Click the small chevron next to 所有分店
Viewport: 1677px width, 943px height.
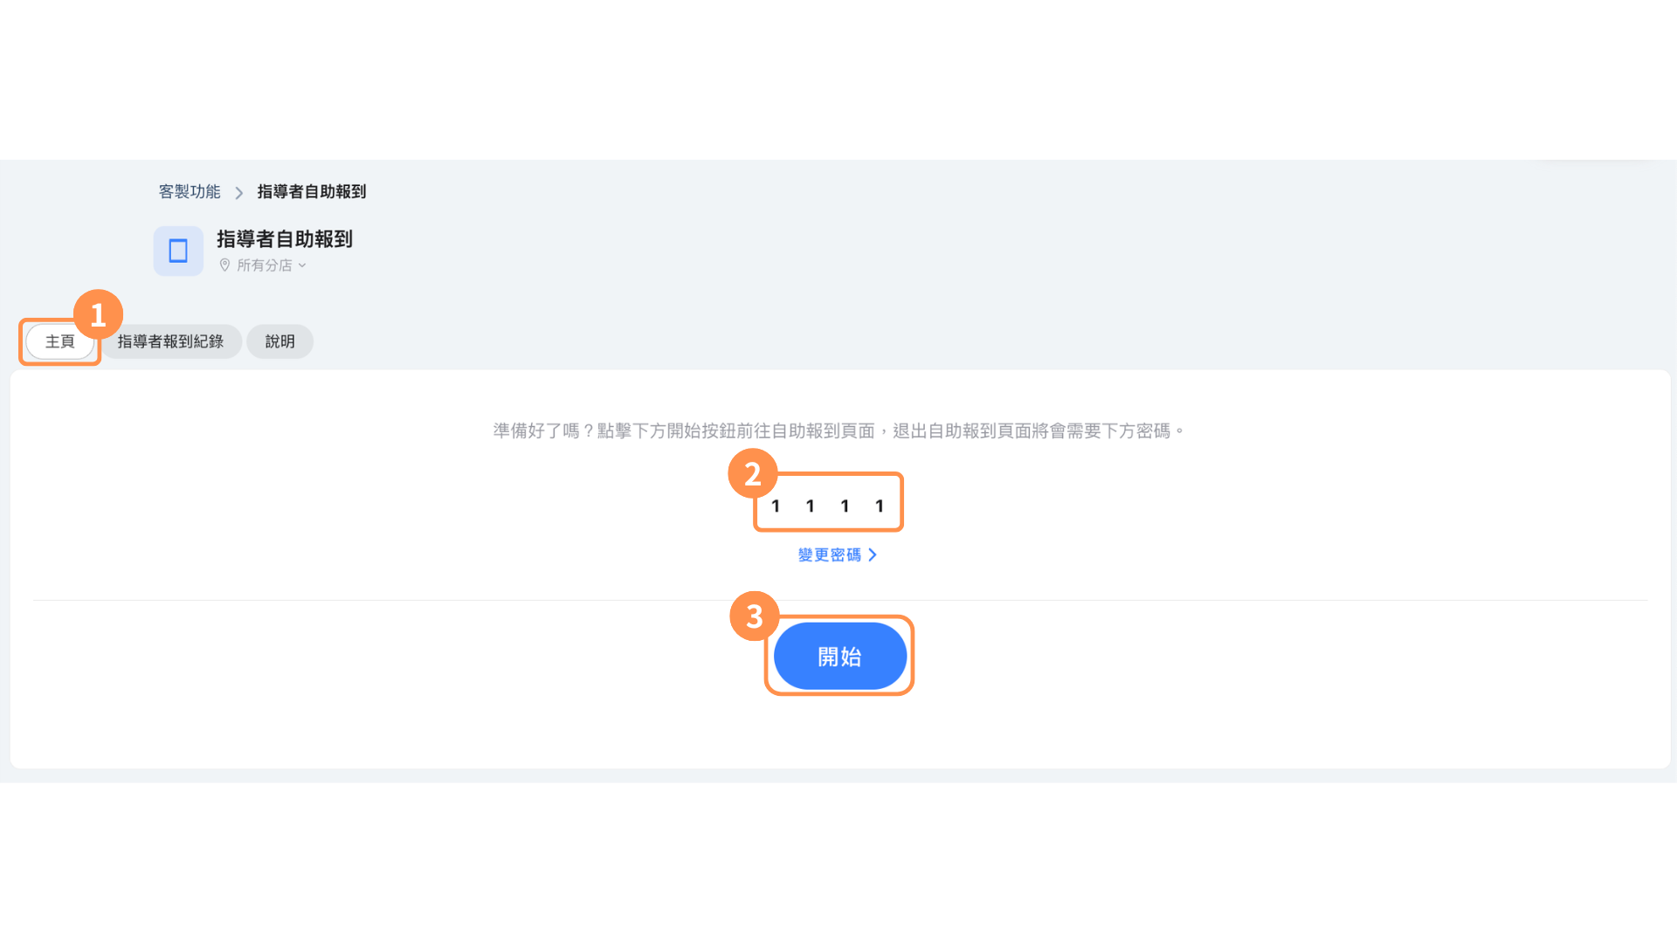coord(302,265)
